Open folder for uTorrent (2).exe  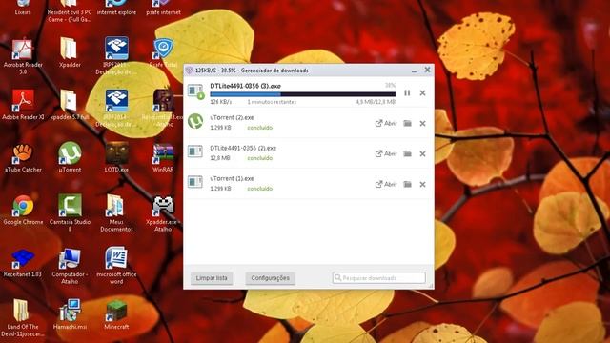point(407,123)
